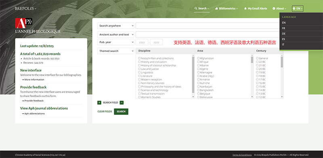Viewport: 323px width, 158px height.
Task: Open the Themed search dropdown
Action: click(116, 51)
